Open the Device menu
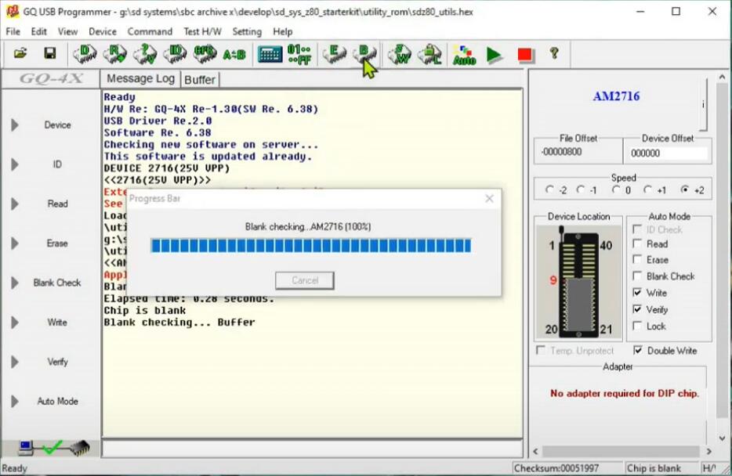Viewport: 732px width, 476px height. pos(102,31)
